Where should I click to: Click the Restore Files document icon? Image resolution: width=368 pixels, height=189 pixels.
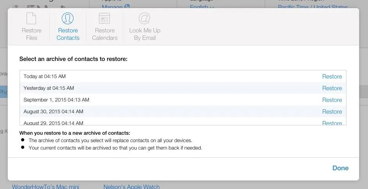(31, 18)
